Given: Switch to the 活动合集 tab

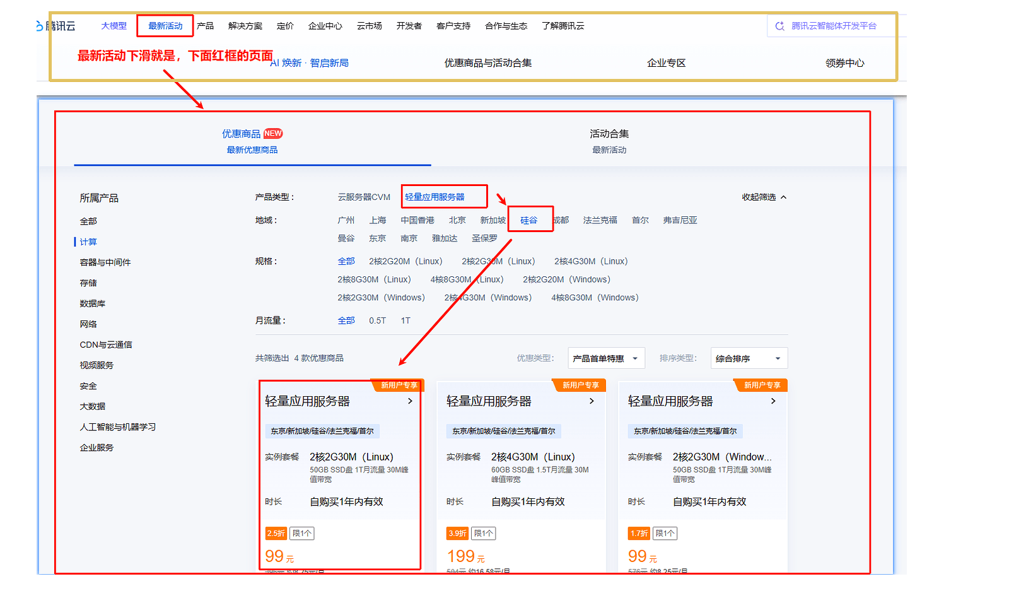Looking at the screenshot, I should (609, 141).
